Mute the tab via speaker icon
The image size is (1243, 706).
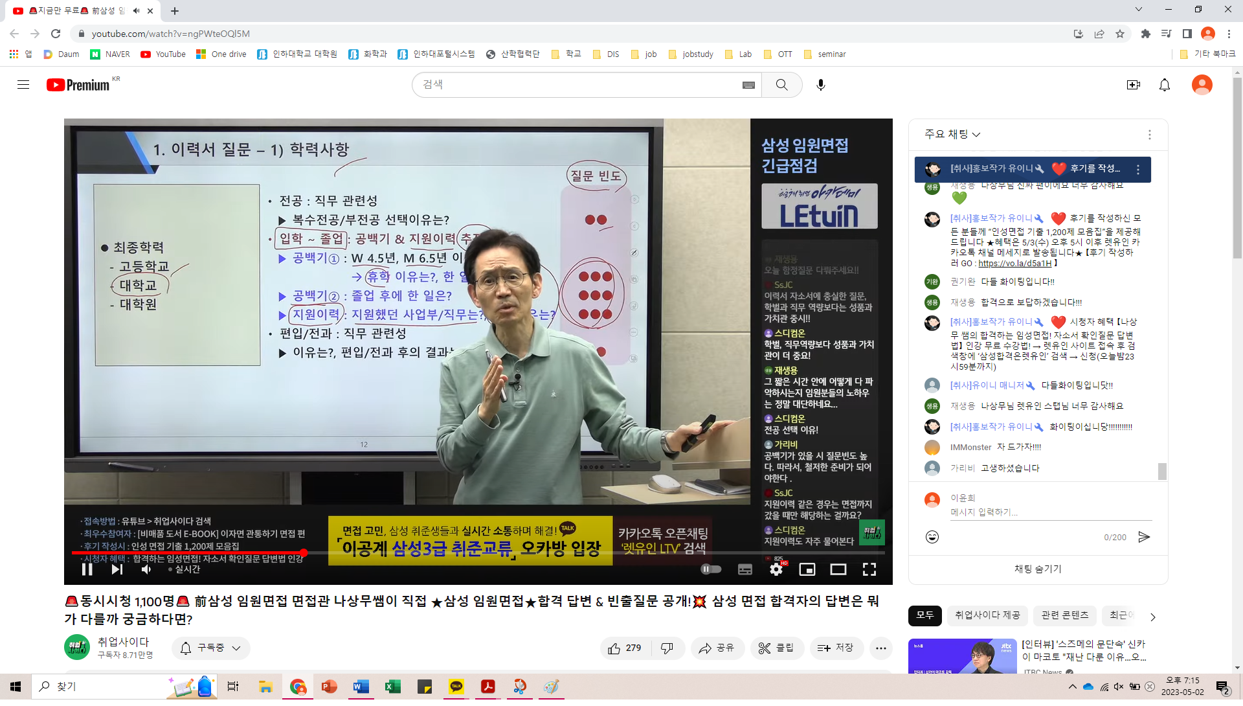pos(136,10)
